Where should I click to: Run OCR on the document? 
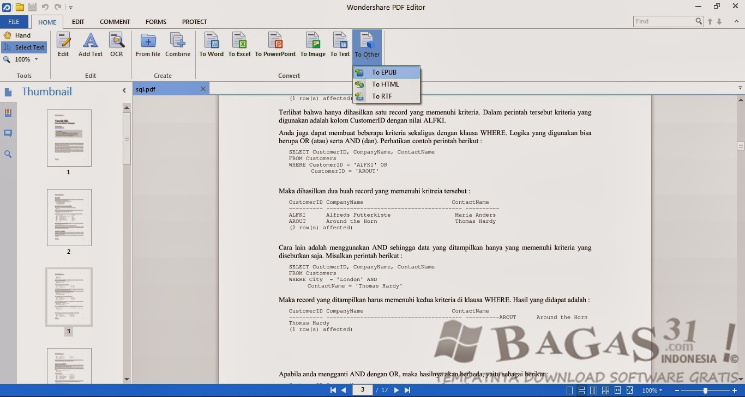click(x=117, y=45)
